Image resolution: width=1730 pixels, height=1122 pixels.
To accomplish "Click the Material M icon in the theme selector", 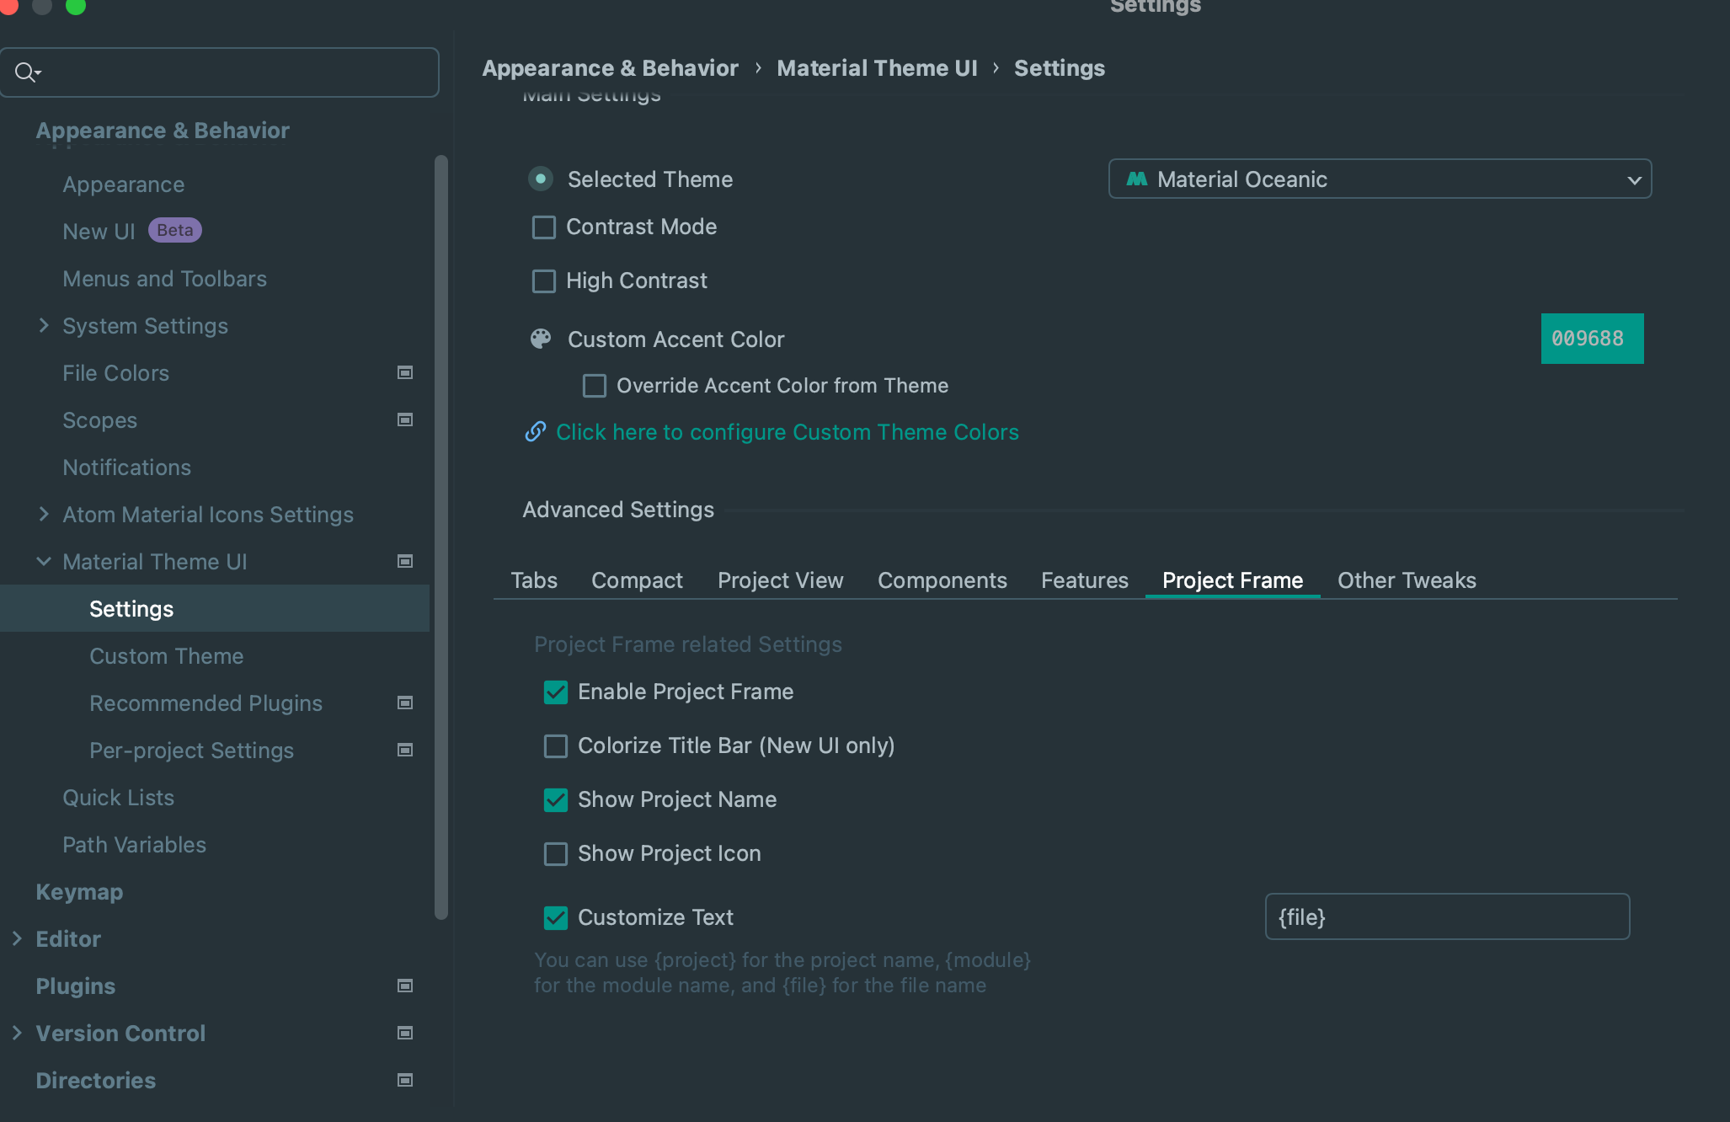I will [x=1136, y=179].
